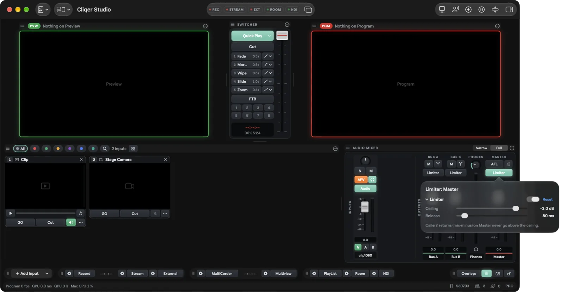The width and height of the screenshot is (564, 292).
Task: Open the Zoom transition curve dropdown
Action: coord(268,90)
